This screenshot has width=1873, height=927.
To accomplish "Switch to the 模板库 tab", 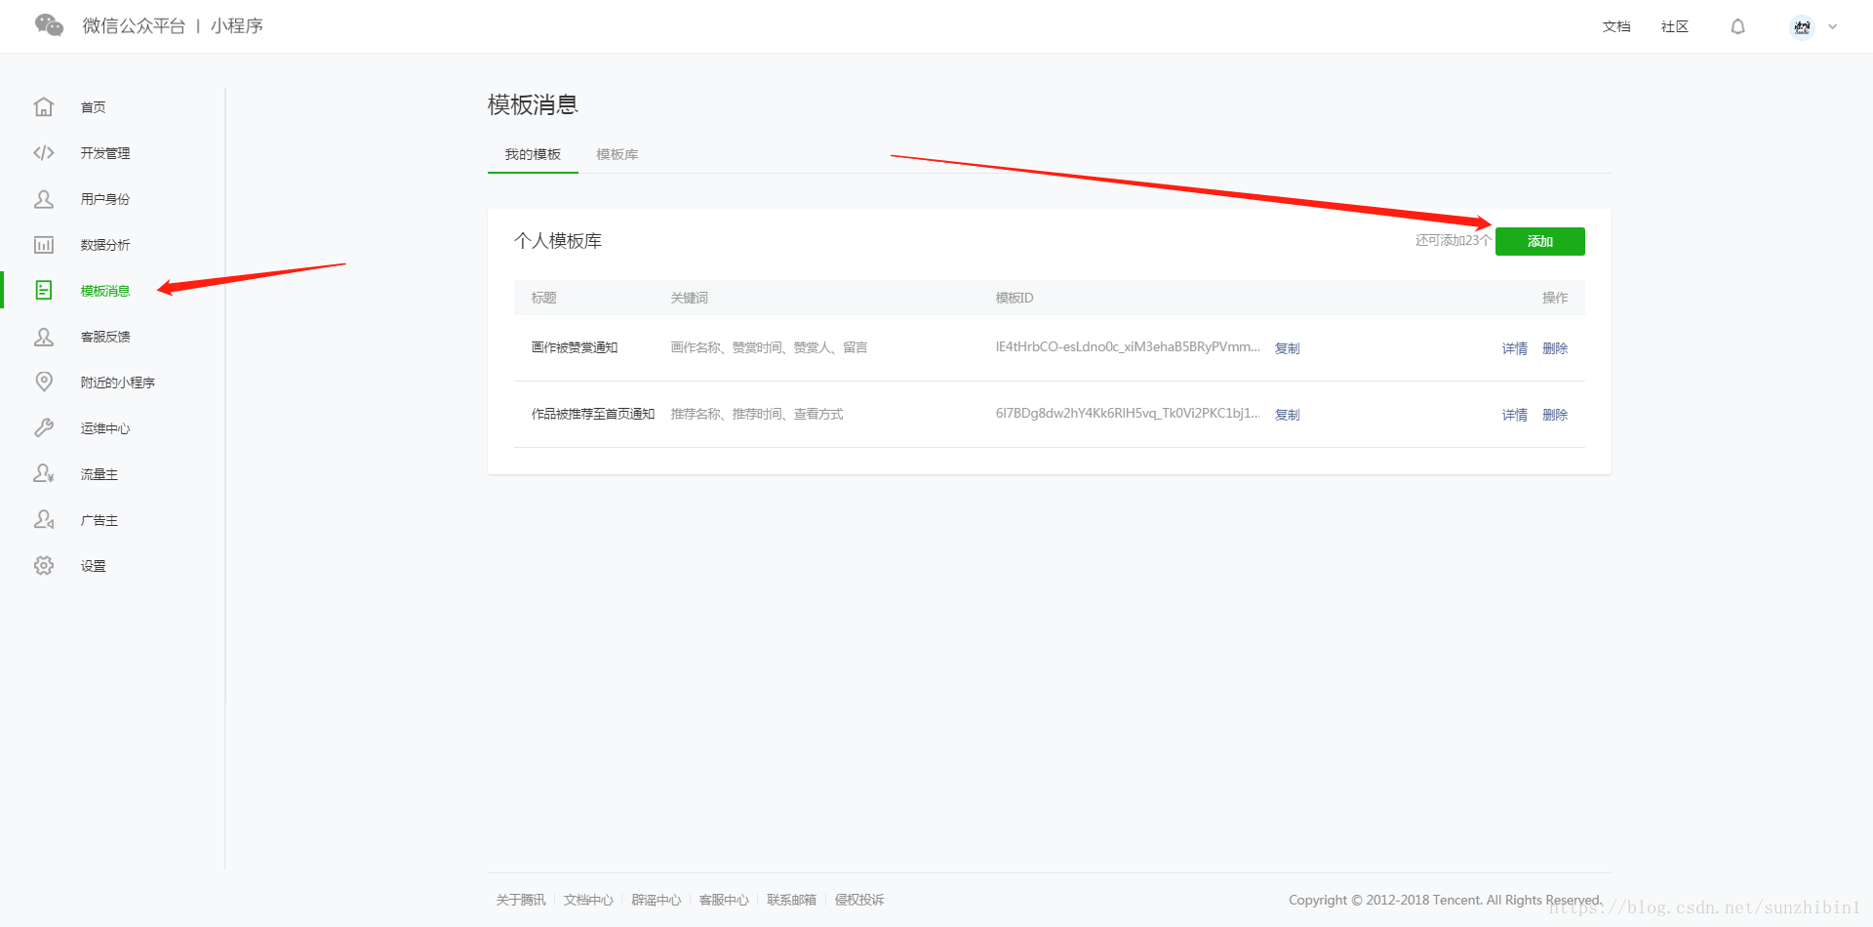I will (x=617, y=155).
